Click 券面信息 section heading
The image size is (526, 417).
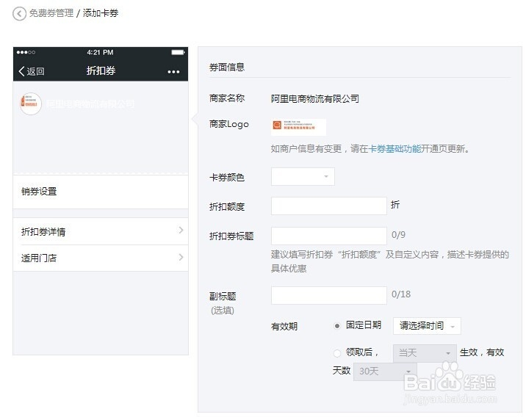[227, 68]
